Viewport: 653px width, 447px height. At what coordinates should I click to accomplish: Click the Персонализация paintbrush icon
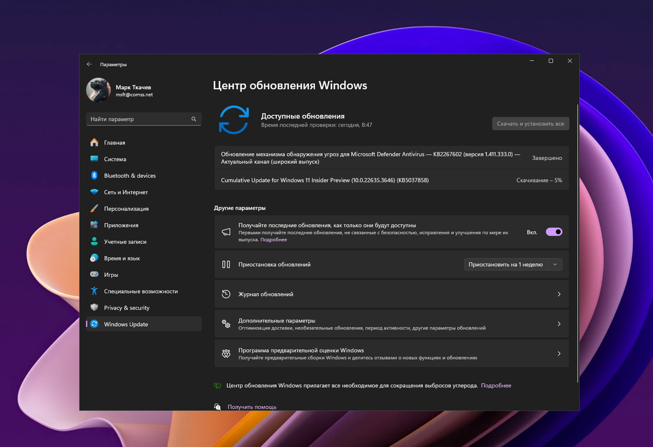point(94,208)
